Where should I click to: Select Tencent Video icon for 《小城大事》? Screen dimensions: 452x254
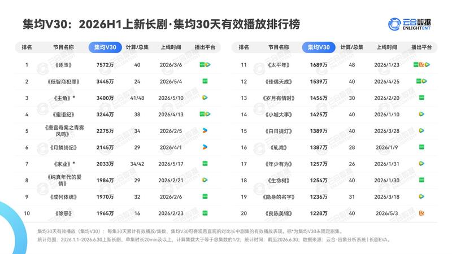pos(421,114)
